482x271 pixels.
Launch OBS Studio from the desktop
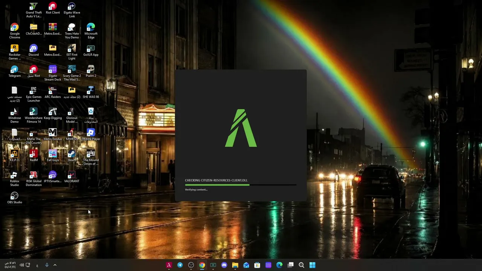(14, 198)
